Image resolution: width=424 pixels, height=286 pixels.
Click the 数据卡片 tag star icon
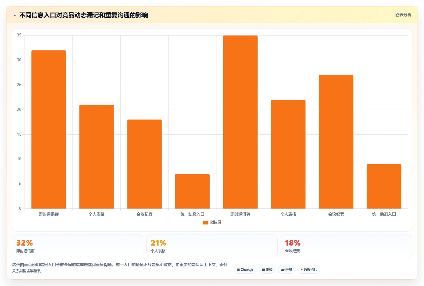(302, 269)
